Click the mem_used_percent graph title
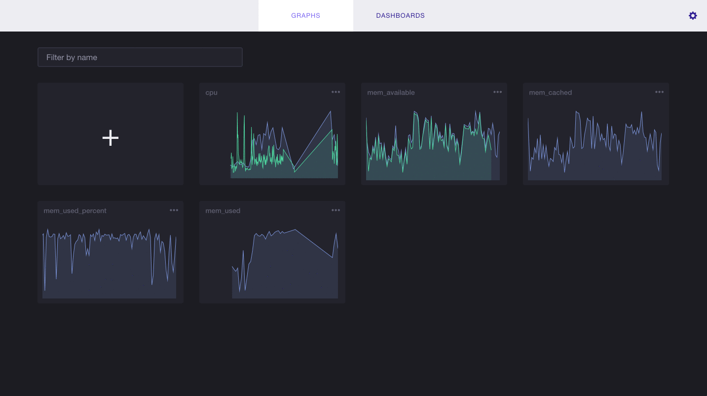 pos(75,211)
